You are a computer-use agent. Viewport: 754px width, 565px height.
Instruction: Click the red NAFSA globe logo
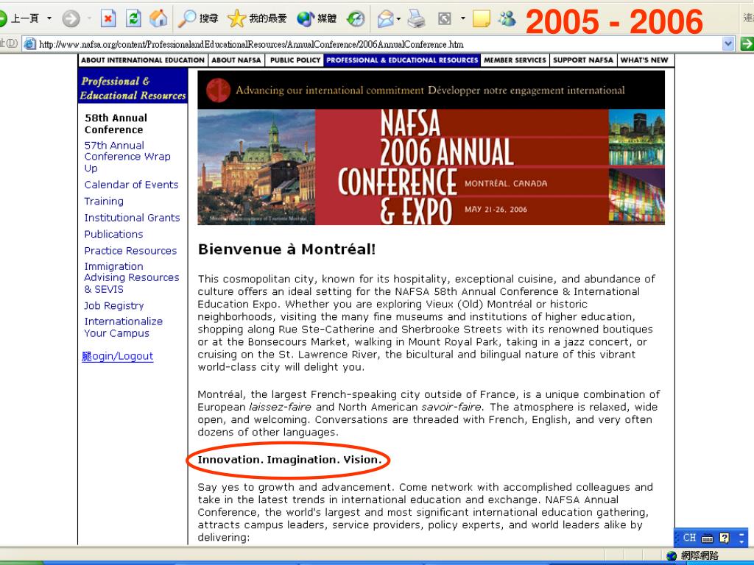click(218, 90)
